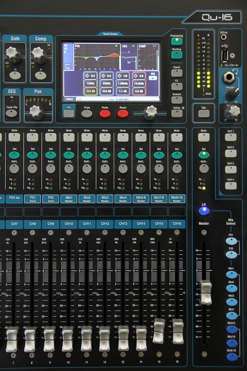
Task: Open the Setup screen key
Action: point(177,113)
